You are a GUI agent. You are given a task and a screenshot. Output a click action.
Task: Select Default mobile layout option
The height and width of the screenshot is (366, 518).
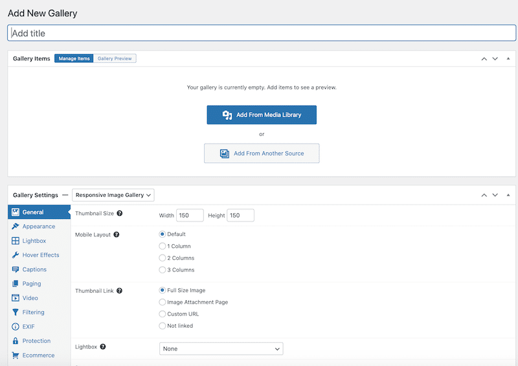pos(163,234)
